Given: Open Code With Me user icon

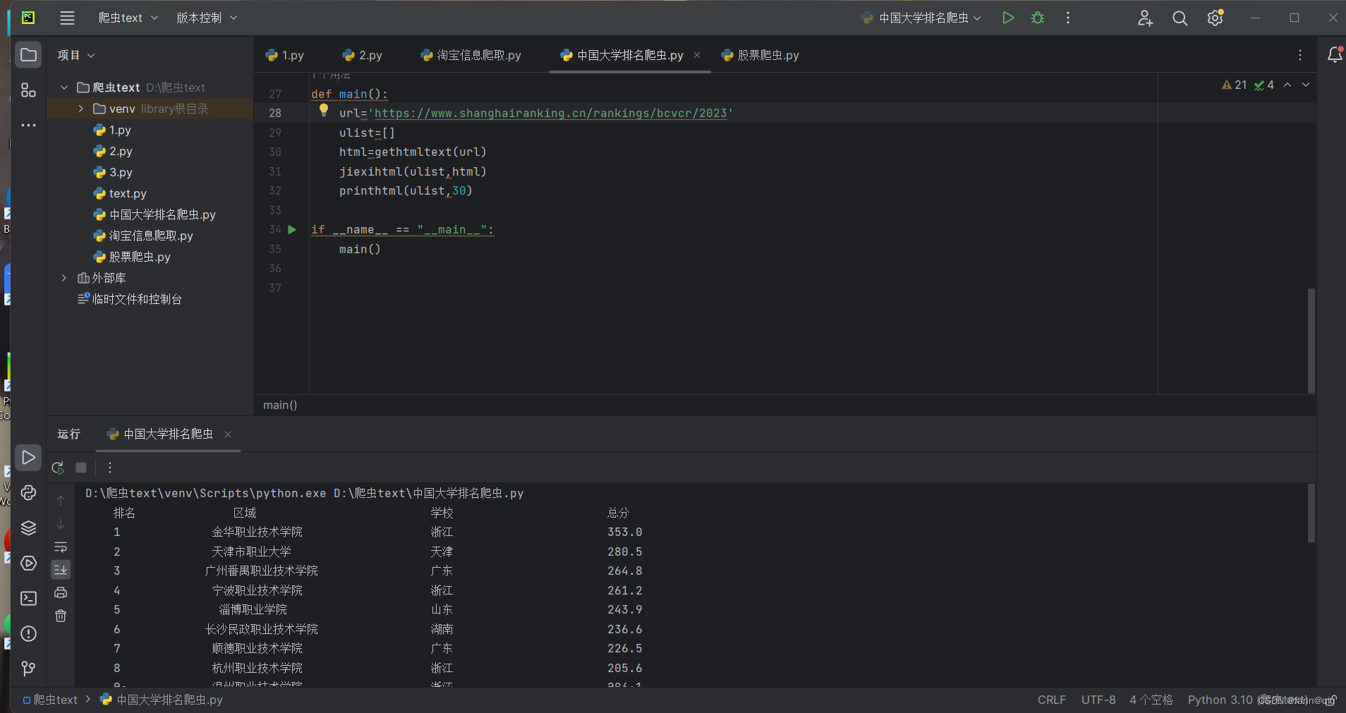Looking at the screenshot, I should [1145, 18].
